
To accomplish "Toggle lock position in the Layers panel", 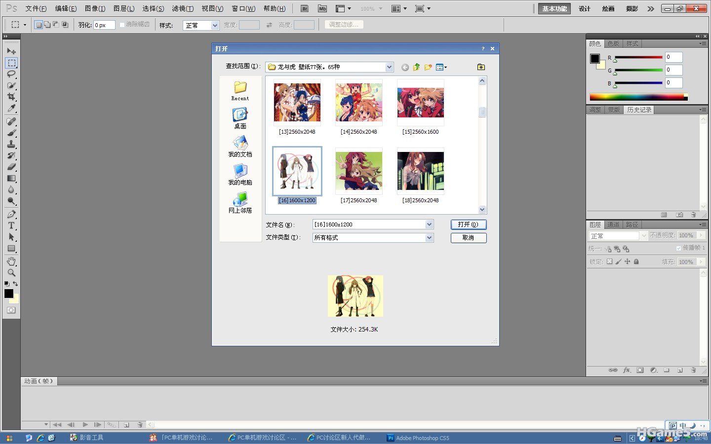I will tap(627, 261).
